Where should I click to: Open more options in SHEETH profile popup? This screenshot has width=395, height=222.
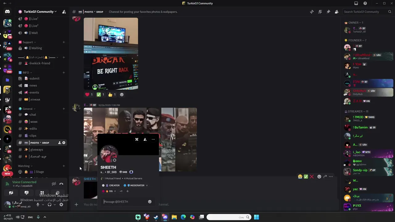point(153,139)
